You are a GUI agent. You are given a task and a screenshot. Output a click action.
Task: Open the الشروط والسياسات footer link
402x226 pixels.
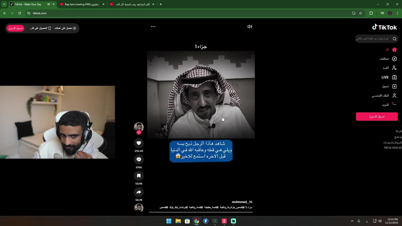(392, 143)
